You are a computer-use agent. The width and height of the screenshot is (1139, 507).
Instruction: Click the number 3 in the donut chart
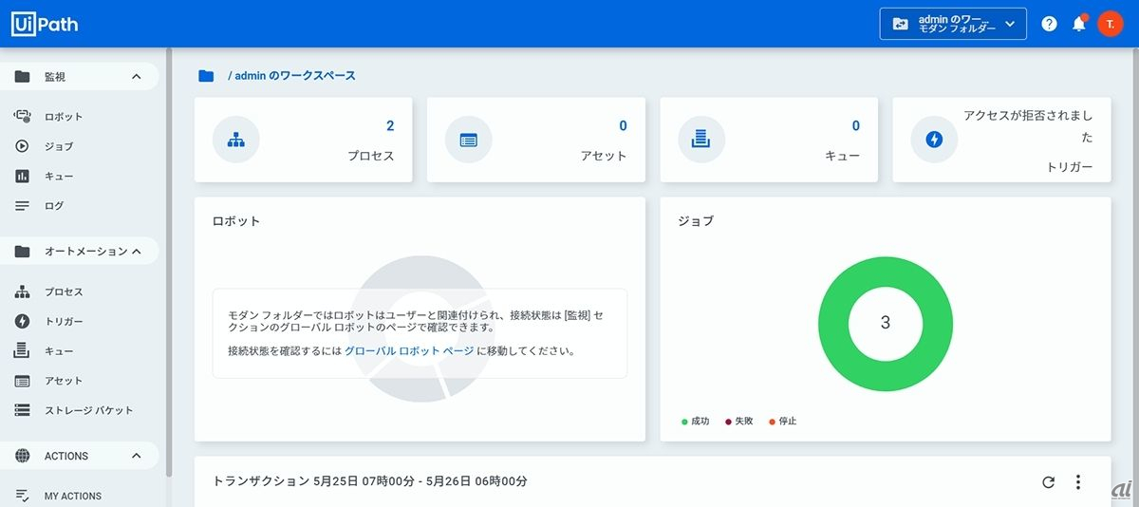(886, 323)
